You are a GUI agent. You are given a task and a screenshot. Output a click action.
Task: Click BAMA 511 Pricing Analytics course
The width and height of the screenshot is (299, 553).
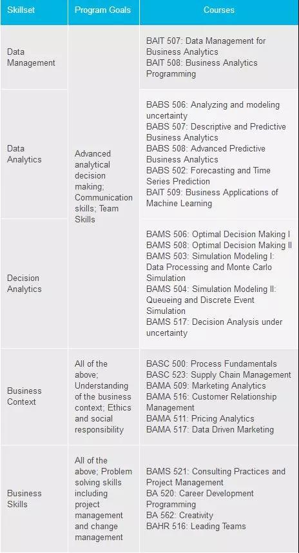(200, 418)
